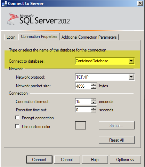Click the Execution time-out value field
Image resolution: width=145 pixels, height=167 pixels.
pyautogui.click(x=83, y=110)
